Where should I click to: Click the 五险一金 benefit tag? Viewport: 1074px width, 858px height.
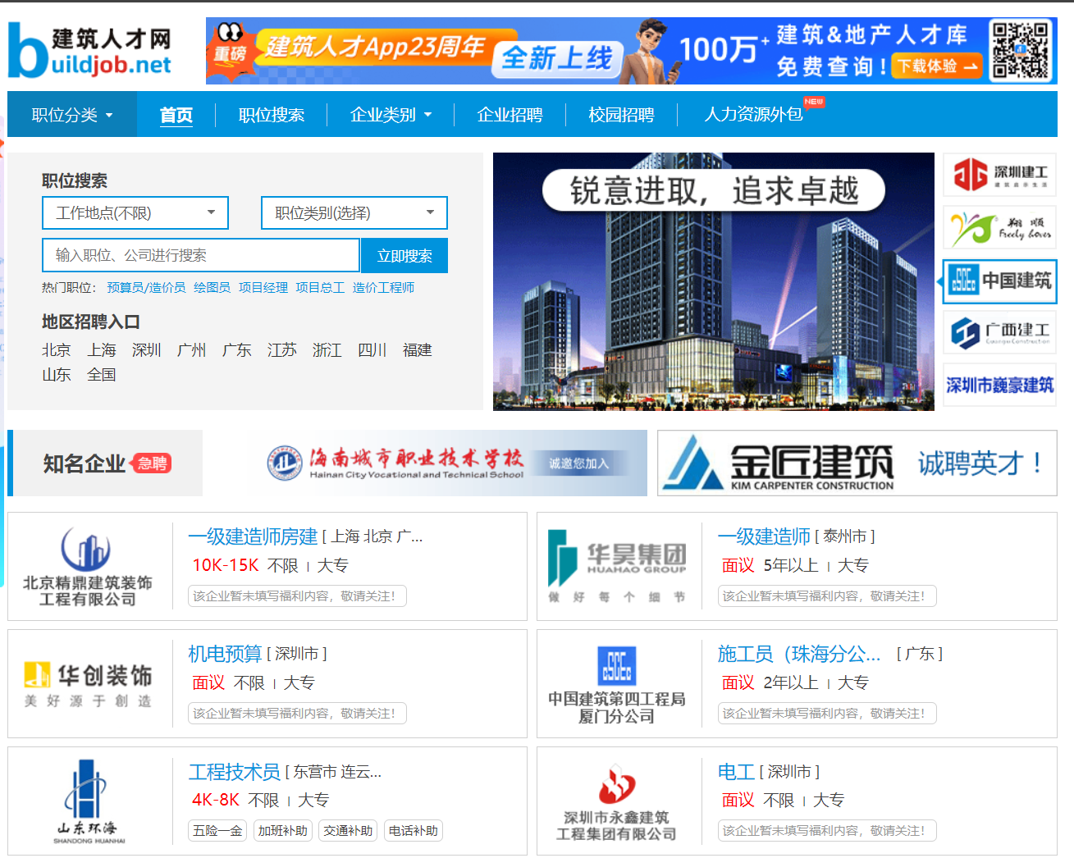point(217,831)
